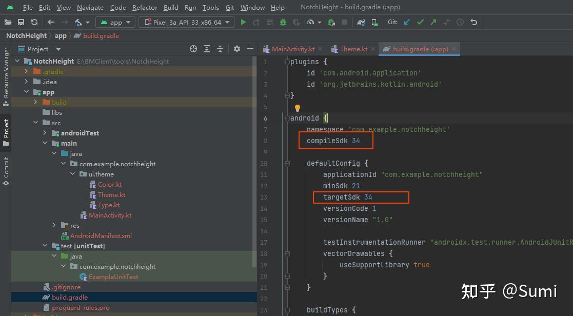Open AndroidManifest.xml from project tree
This screenshot has width=573, height=316.
coord(101,235)
